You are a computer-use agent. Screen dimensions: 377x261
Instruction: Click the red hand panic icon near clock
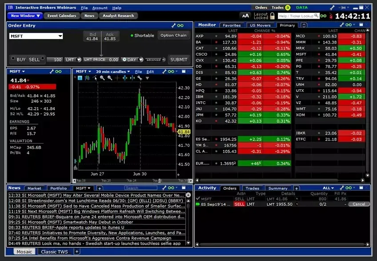331,16
